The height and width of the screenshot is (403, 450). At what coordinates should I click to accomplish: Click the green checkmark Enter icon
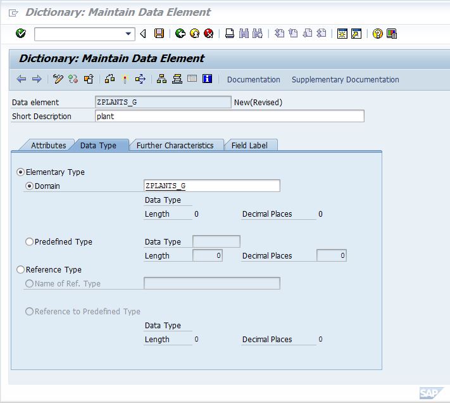[21, 34]
